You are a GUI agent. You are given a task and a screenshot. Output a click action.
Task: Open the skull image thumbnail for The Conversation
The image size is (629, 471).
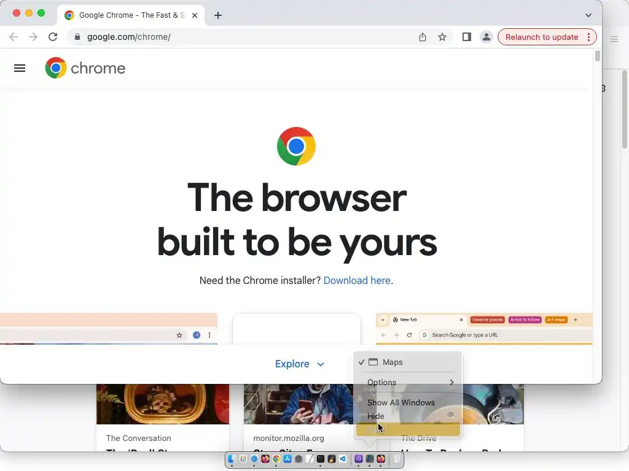(162, 404)
